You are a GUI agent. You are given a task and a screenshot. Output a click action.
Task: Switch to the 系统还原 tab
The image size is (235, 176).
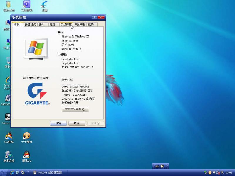66,25
